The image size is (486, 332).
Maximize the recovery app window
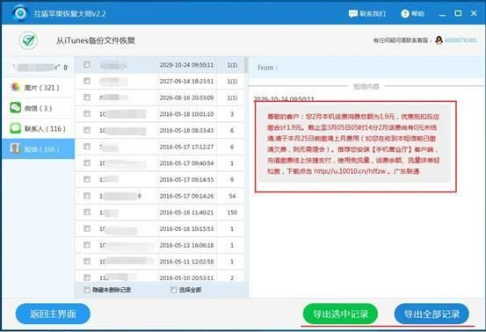click(x=458, y=13)
